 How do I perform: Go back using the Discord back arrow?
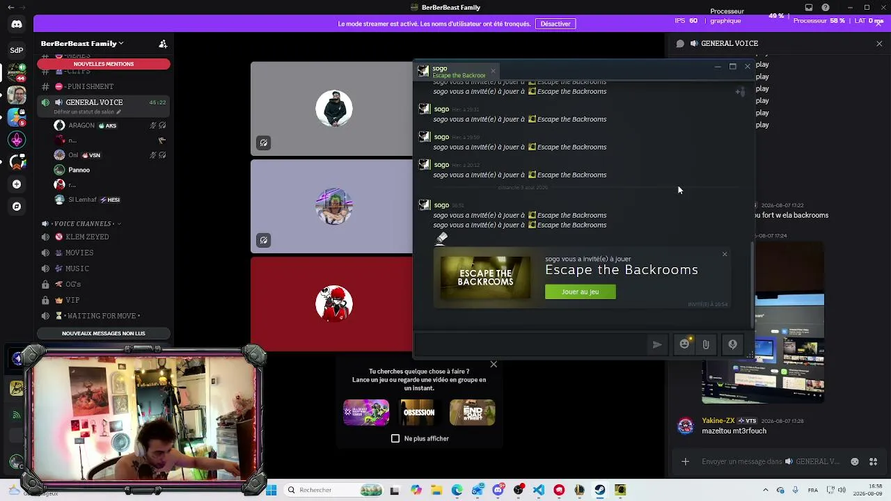click(x=10, y=8)
